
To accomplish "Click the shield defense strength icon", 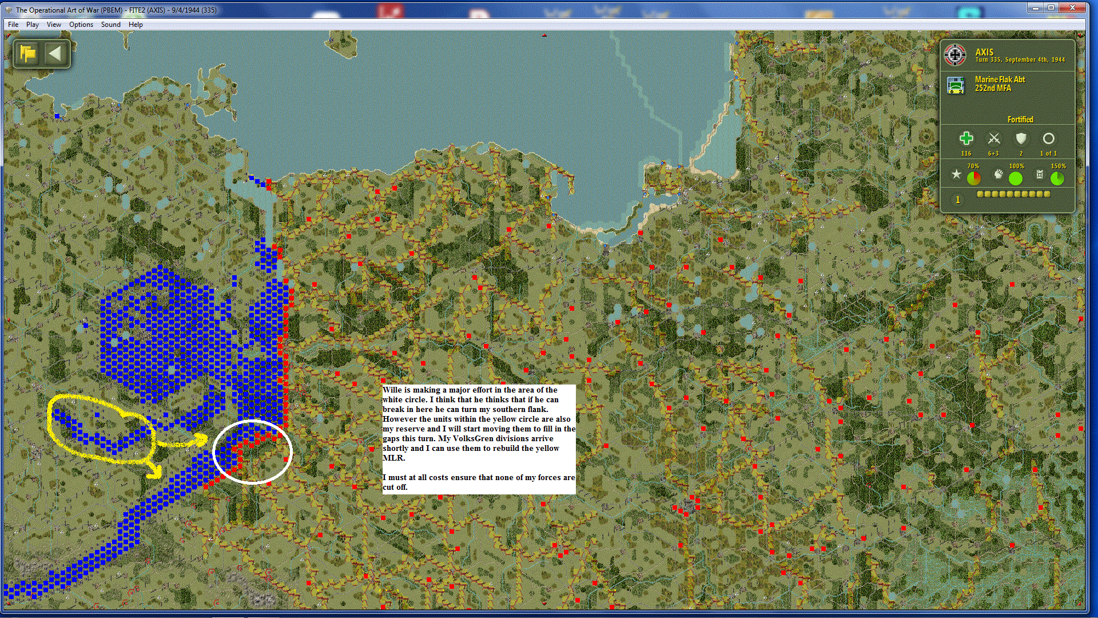I will pos(1021,138).
